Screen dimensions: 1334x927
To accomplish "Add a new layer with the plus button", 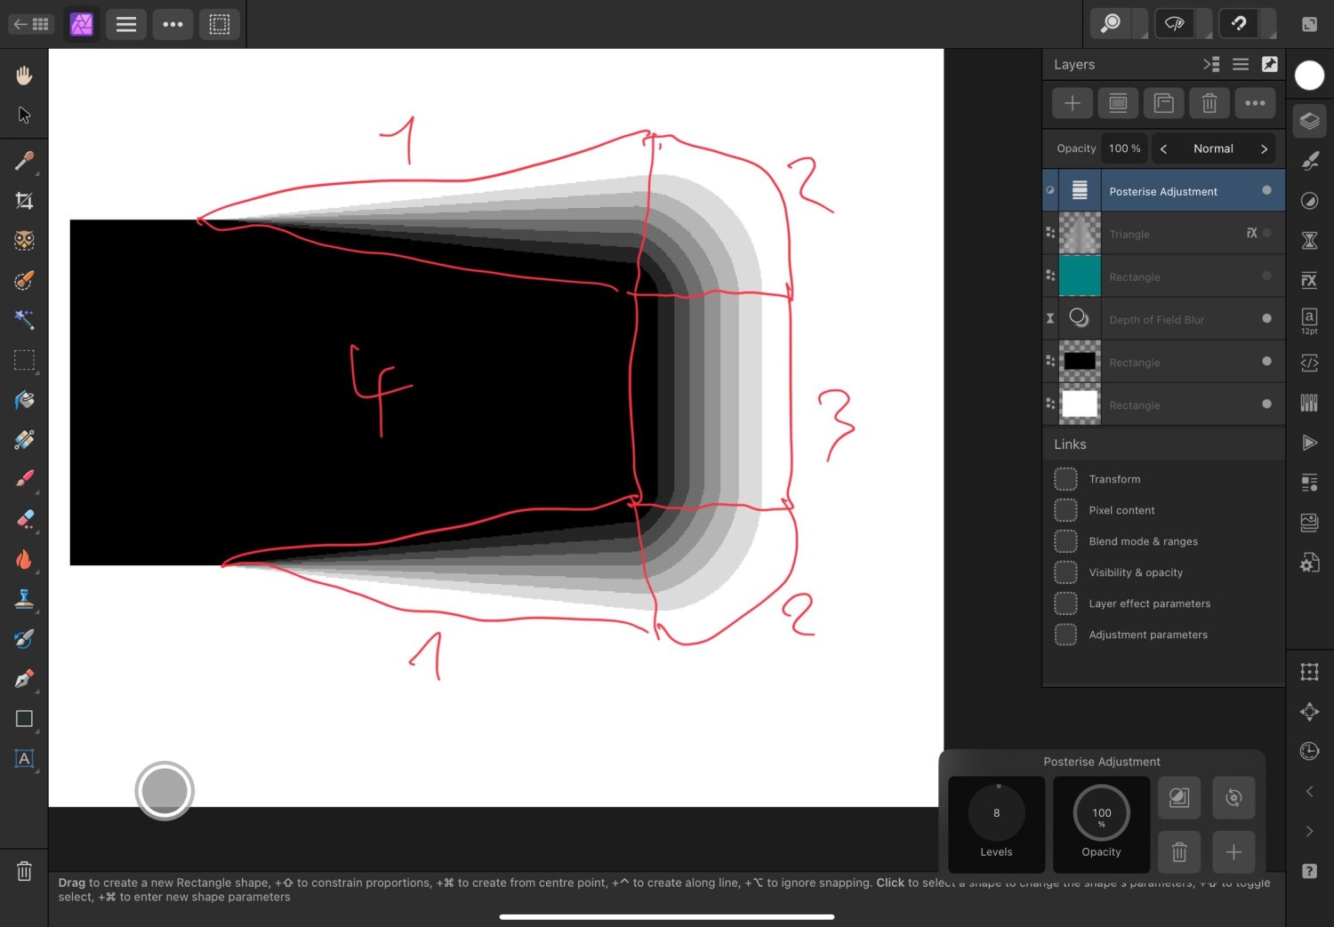I will pyautogui.click(x=1072, y=102).
